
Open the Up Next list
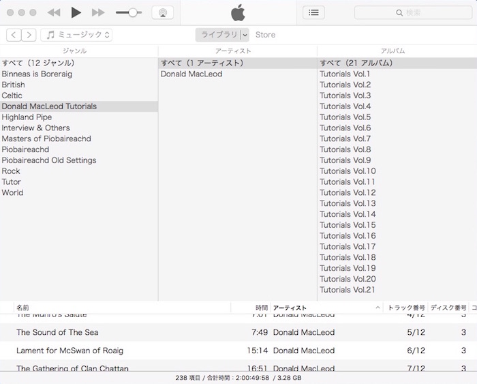313,12
